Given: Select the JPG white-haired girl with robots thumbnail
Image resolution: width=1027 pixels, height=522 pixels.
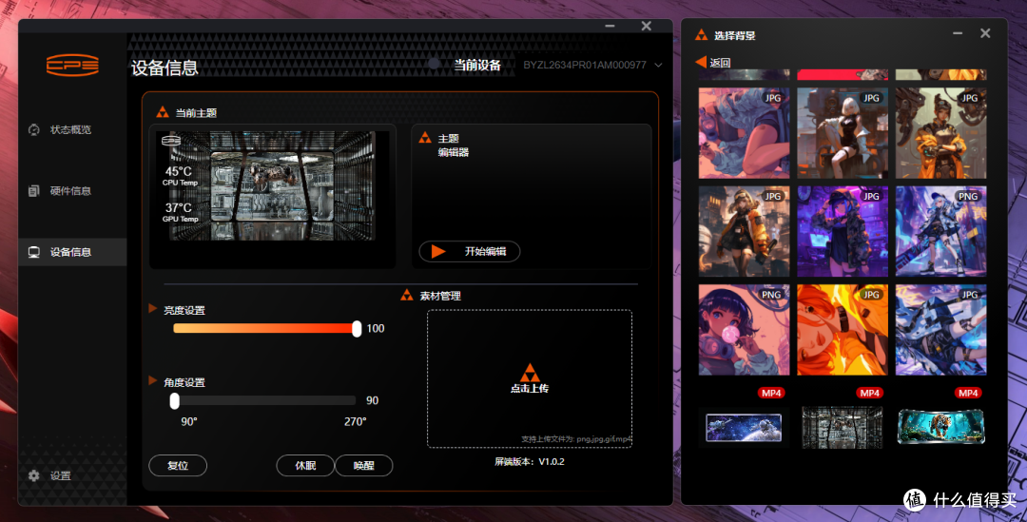Looking at the screenshot, I should pos(843,133).
